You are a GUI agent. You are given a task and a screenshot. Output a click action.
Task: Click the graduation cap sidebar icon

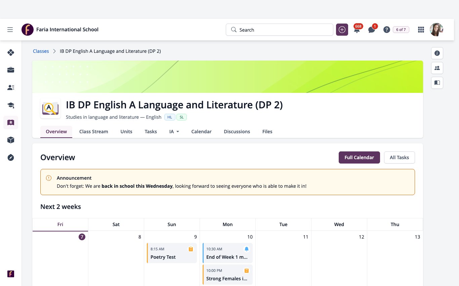click(11, 105)
